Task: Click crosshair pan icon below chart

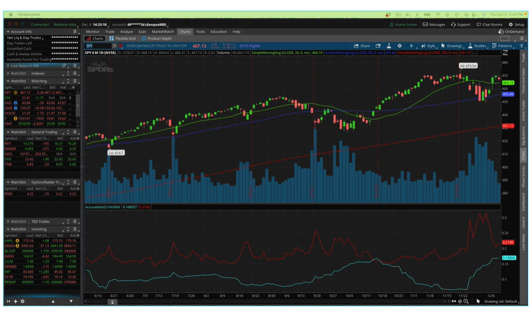Action: pos(460,301)
